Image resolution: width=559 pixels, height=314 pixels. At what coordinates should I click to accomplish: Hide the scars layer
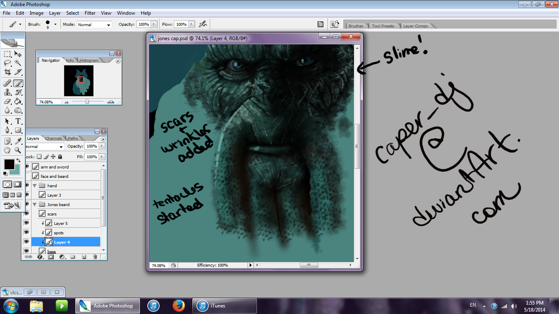point(27,214)
